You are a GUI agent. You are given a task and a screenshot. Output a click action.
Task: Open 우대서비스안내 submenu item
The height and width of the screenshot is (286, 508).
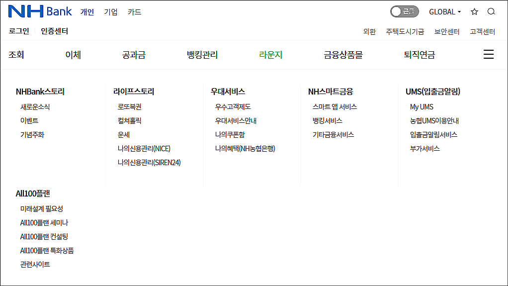point(236,121)
